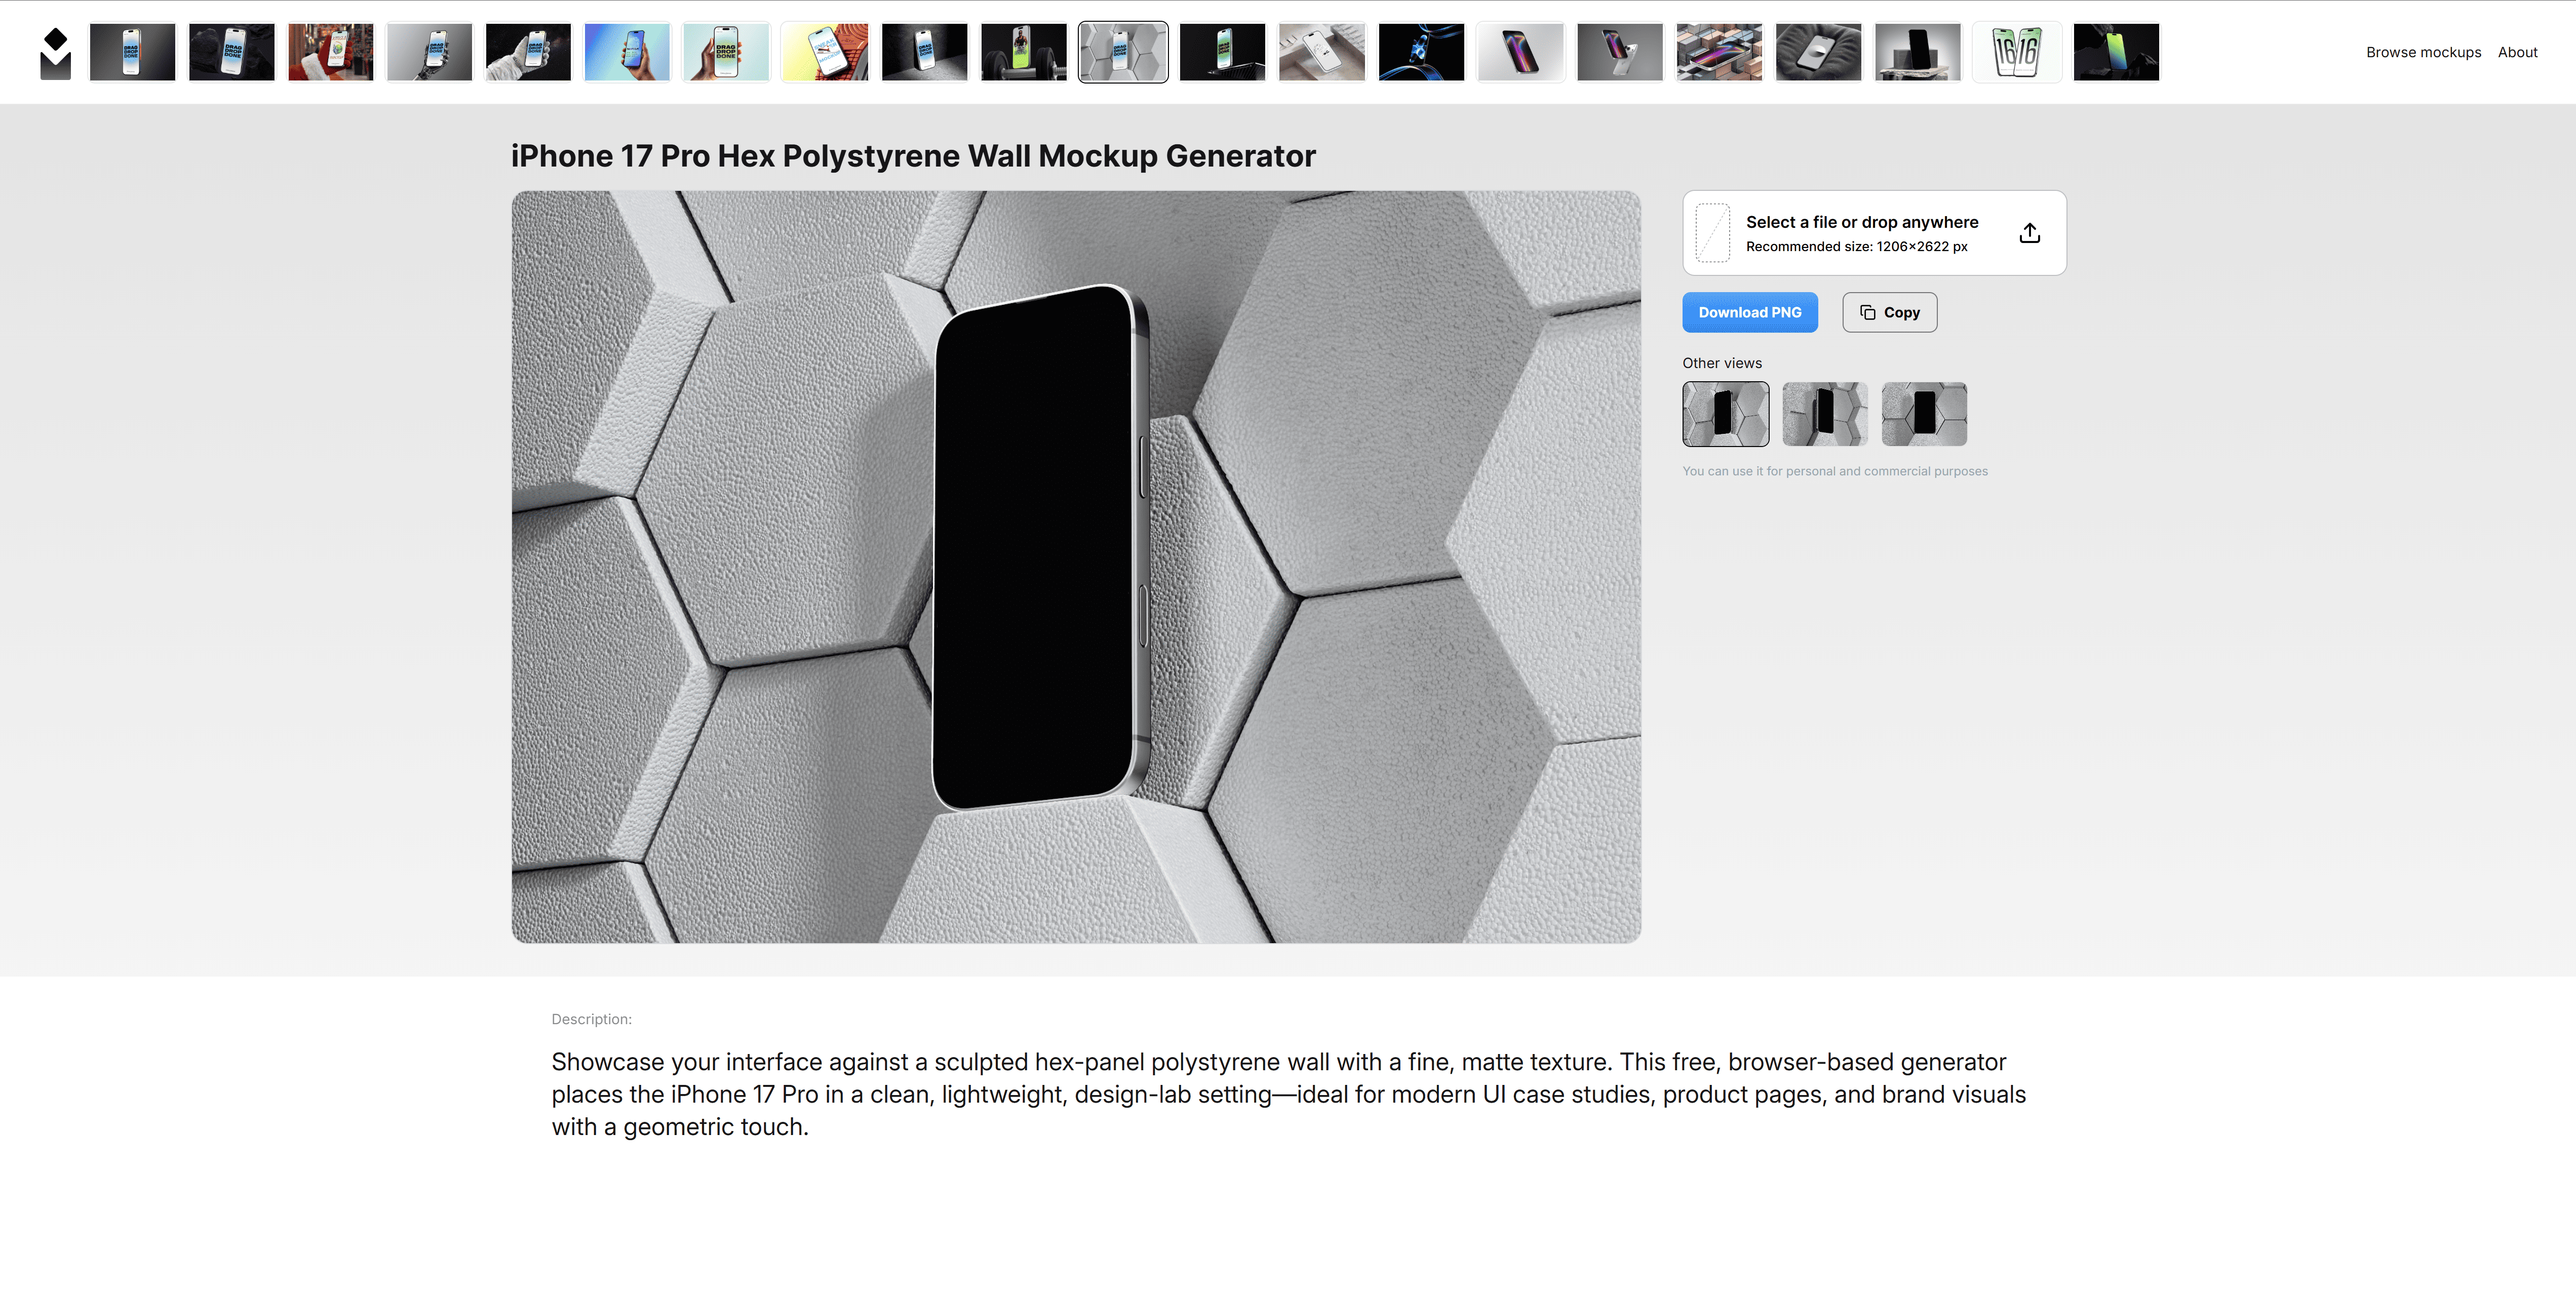Viewport: 2576px width, 1294px height.
Task: Select the third Other views thumbnail
Action: (x=1924, y=414)
